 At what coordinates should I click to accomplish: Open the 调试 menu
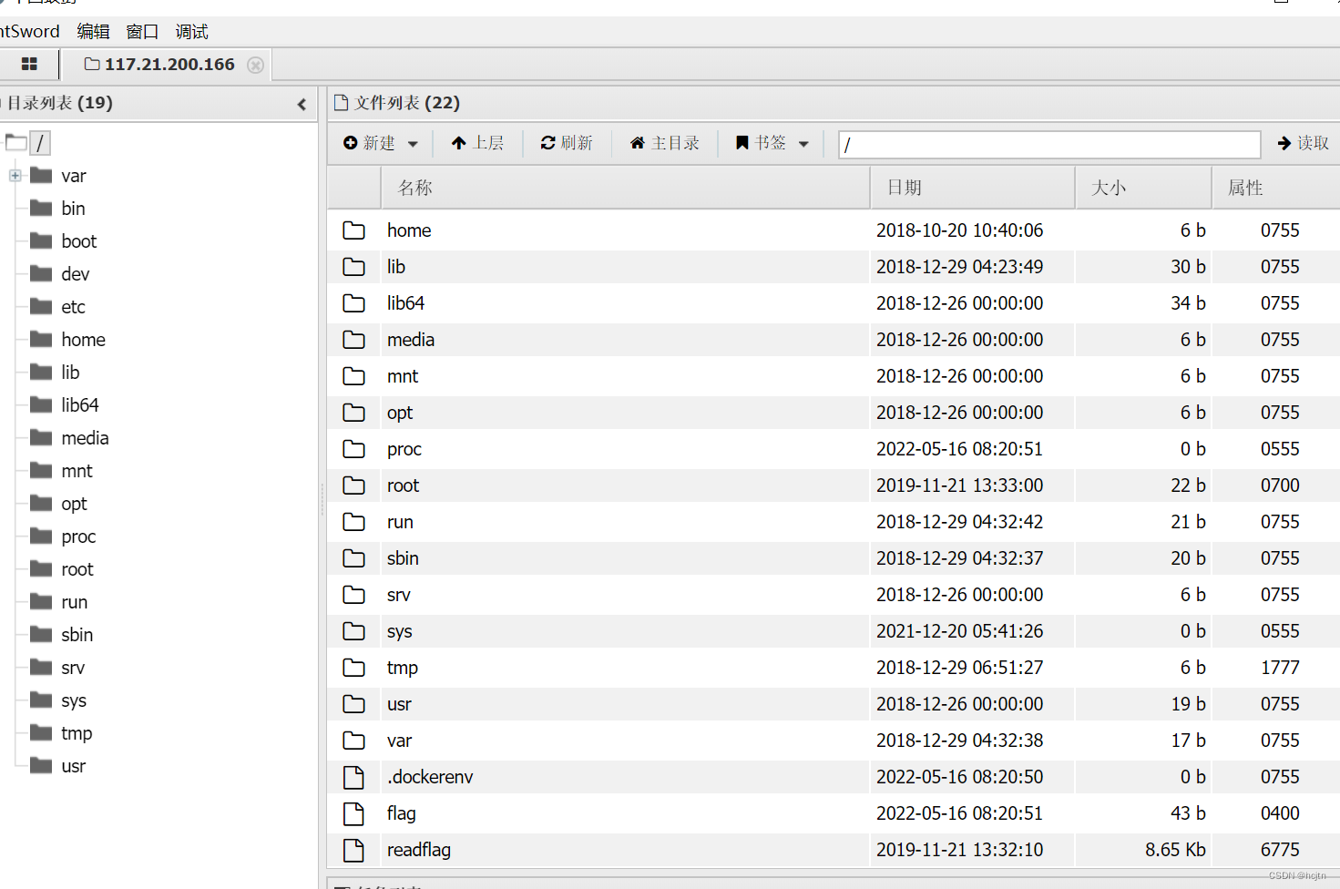click(x=190, y=31)
